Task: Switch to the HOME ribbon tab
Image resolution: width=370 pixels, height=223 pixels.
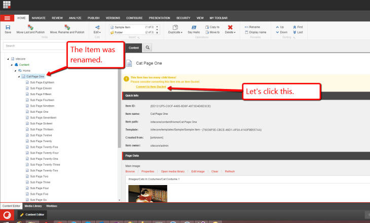Action: (x=21, y=18)
